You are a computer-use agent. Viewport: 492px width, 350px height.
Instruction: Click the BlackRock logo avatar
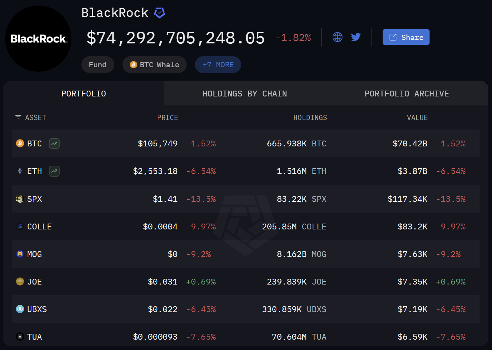(38, 39)
